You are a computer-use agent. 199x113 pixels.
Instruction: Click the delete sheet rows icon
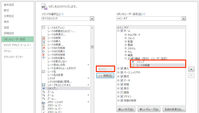44,48
